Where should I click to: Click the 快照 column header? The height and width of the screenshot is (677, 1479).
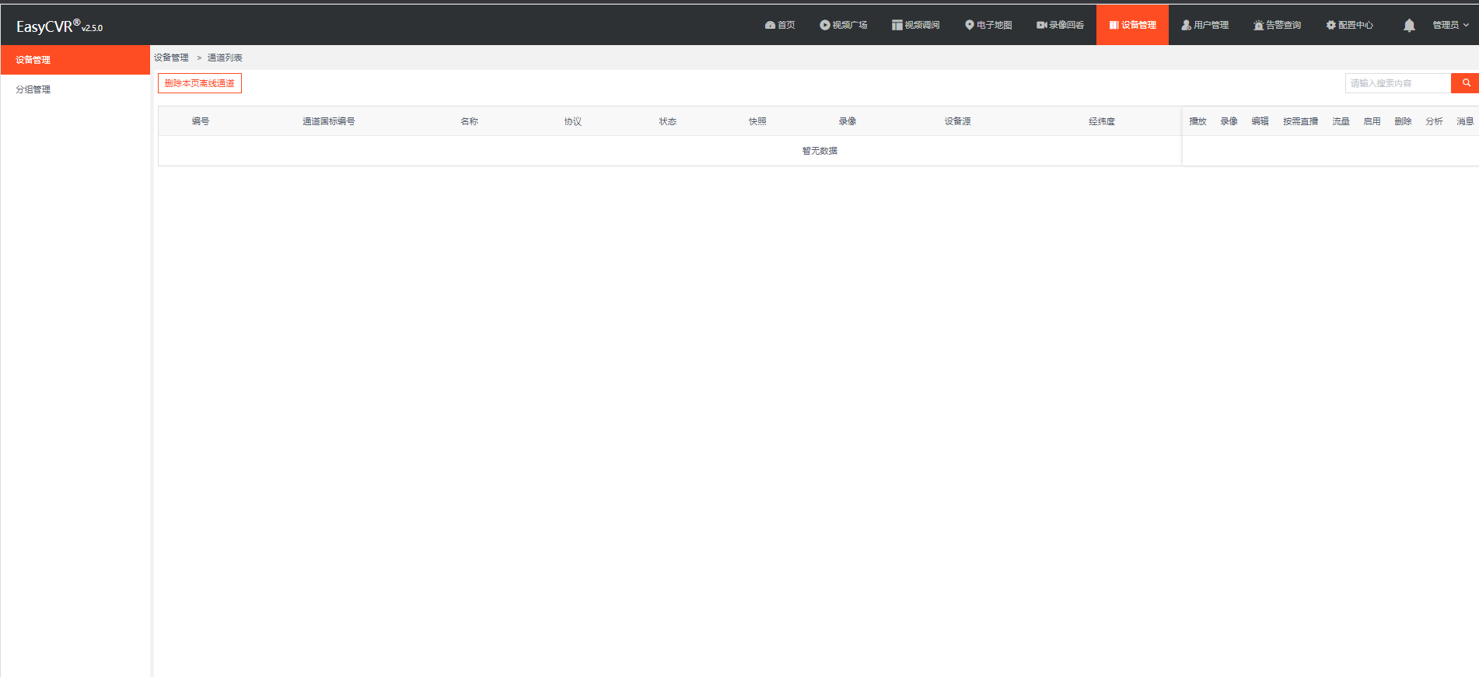(757, 121)
